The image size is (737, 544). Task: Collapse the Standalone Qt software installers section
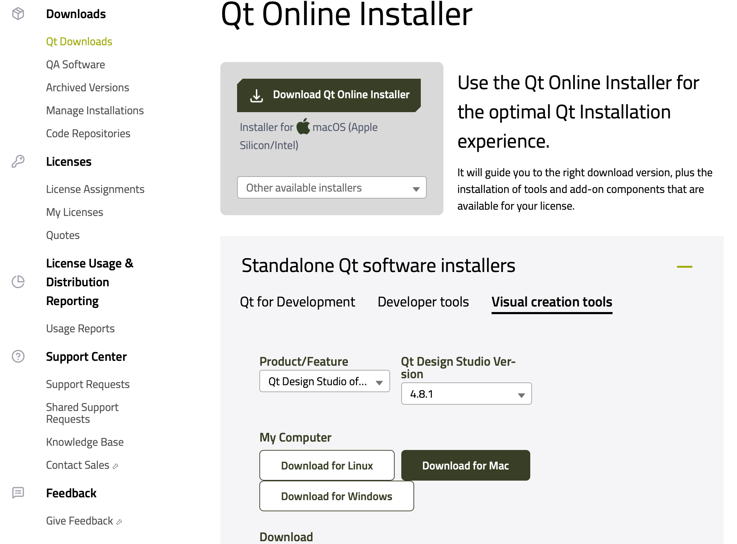[x=684, y=267]
